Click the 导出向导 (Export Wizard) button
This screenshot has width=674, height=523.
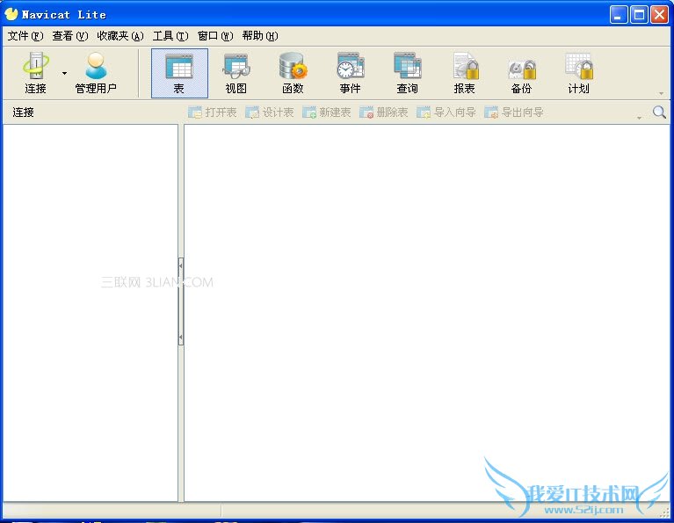(x=514, y=113)
